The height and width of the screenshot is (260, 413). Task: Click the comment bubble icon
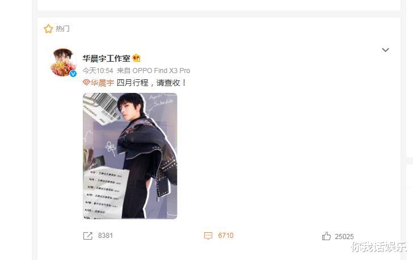point(208,236)
